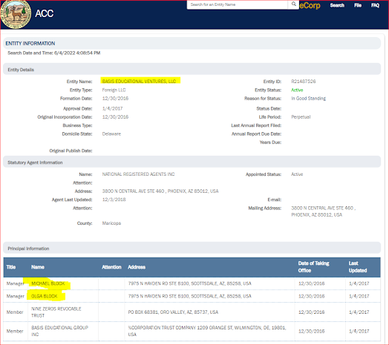
Task: Select the Entity ID value R21487526
Action: point(303,82)
